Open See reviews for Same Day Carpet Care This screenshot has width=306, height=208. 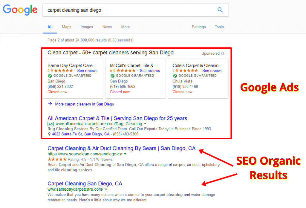[x=87, y=71]
